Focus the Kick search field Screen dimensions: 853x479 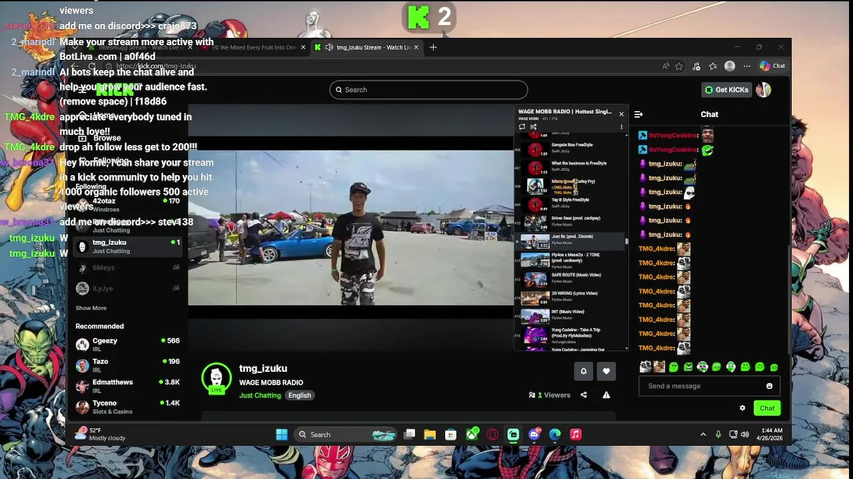428,90
